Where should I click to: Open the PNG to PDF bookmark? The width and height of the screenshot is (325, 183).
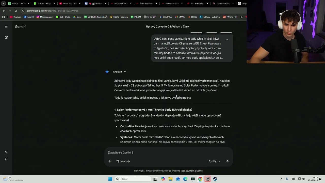pyautogui.click(x=230, y=17)
